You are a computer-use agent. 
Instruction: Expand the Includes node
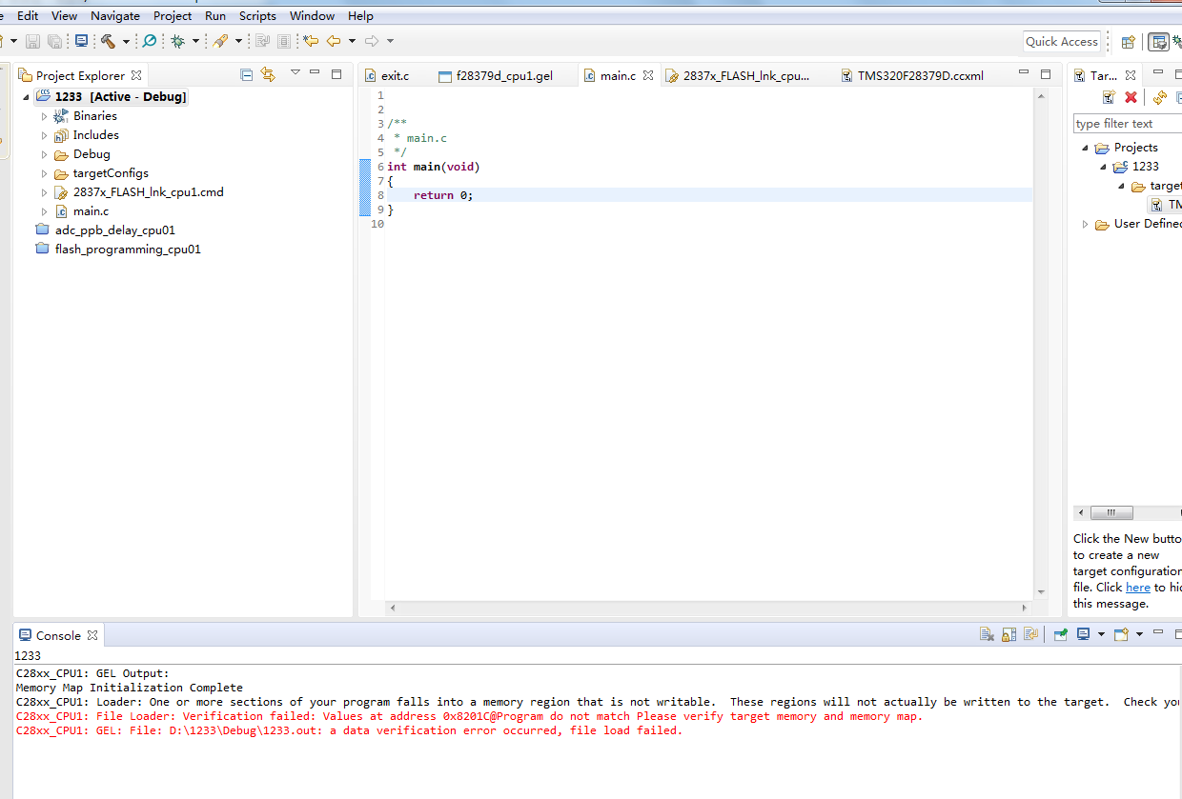click(x=44, y=135)
